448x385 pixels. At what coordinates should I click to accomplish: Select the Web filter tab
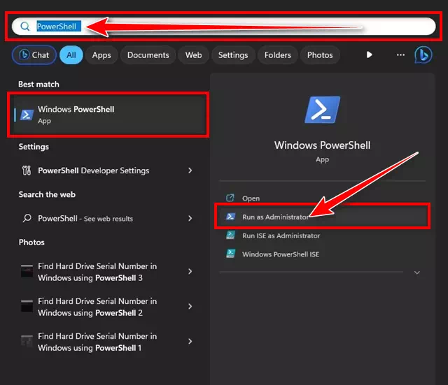193,55
